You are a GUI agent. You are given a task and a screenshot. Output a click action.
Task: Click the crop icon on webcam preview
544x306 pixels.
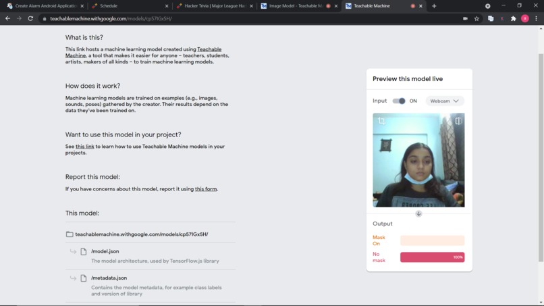(381, 121)
